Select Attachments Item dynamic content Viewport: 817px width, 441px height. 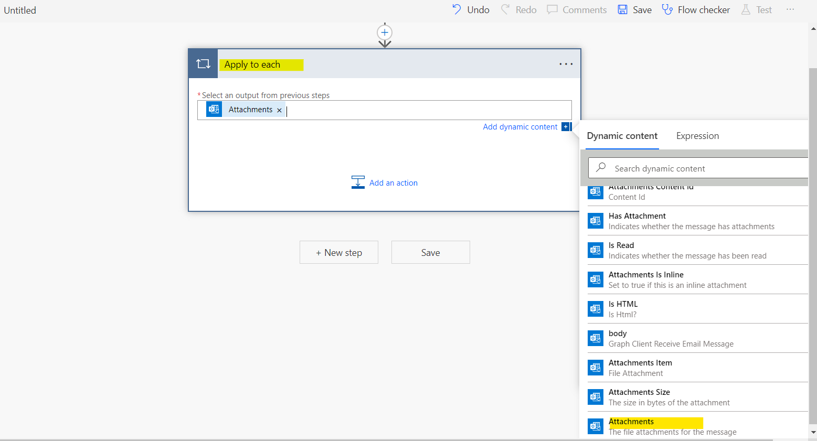pyautogui.click(x=697, y=368)
